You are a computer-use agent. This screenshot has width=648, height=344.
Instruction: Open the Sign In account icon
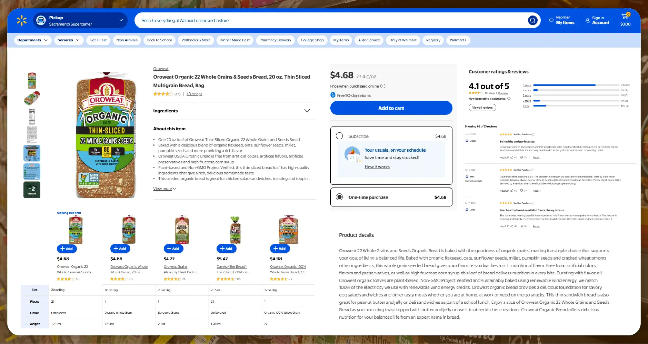[587, 20]
